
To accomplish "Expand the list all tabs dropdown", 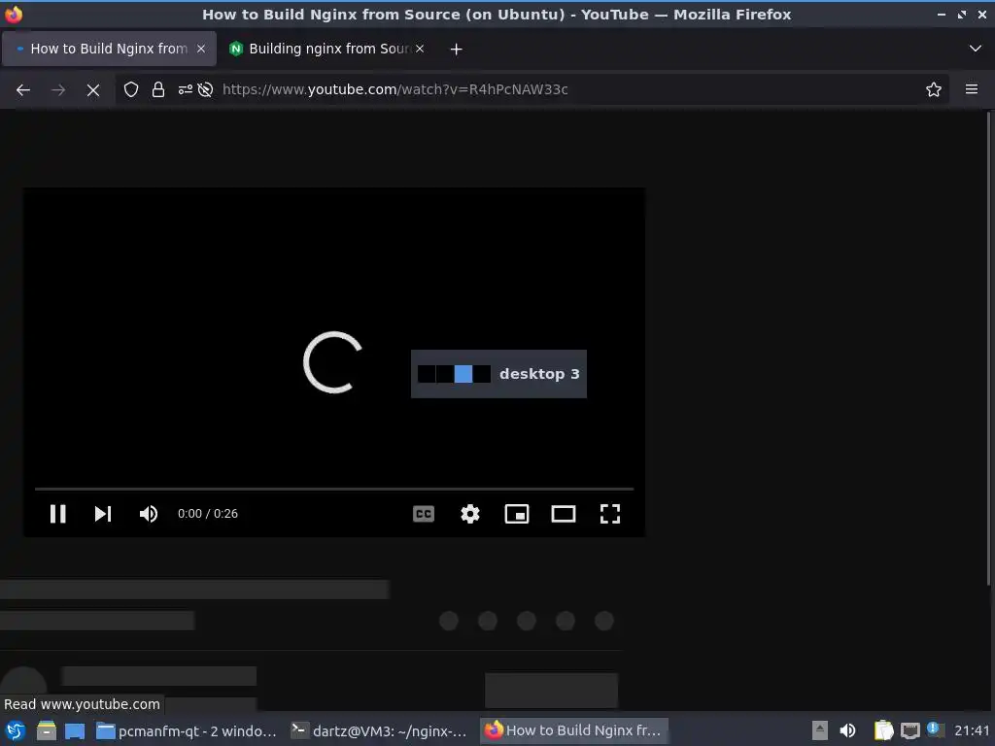I will point(976,49).
